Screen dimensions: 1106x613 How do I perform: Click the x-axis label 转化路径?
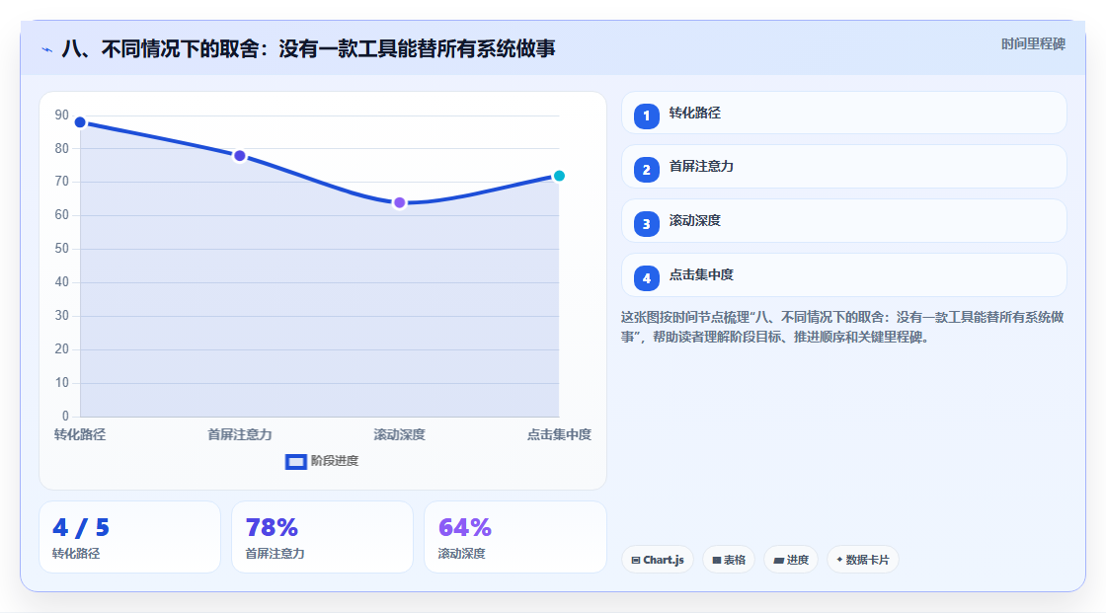pos(80,435)
